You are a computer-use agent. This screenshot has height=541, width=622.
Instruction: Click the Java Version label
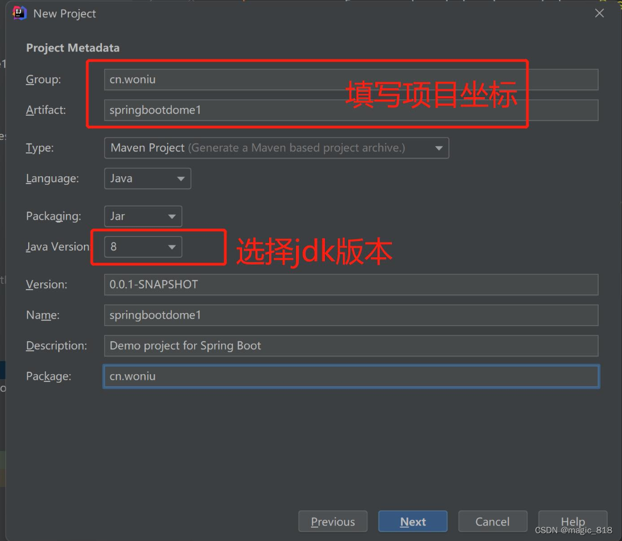(58, 247)
